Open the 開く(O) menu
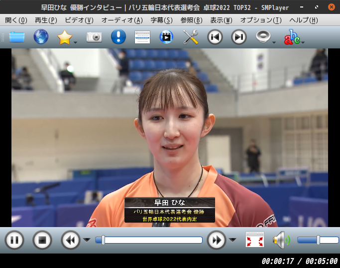 [x=16, y=20]
